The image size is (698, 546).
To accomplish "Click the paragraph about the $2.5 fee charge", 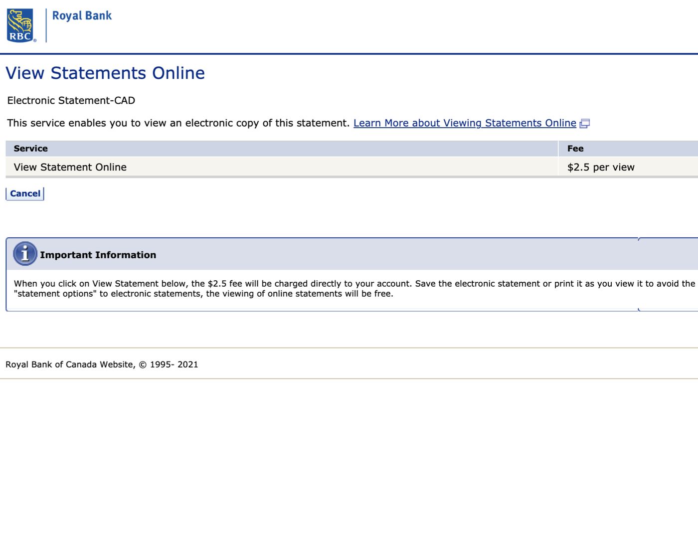I will (x=354, y=289).
